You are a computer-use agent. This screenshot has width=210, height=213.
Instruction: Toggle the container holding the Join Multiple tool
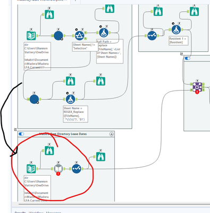188,58
